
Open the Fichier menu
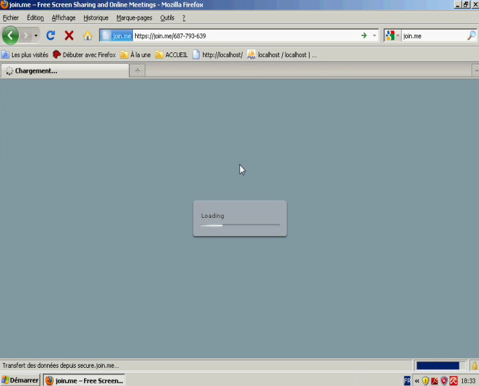coord(11,17)
